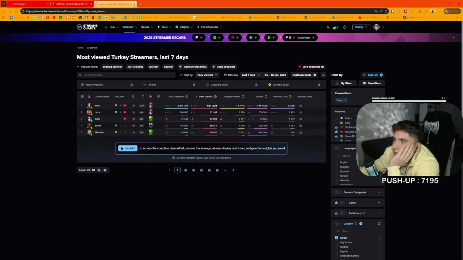
Task: Toggle the Games / Categories filter switch
Action: pos(338,192)
